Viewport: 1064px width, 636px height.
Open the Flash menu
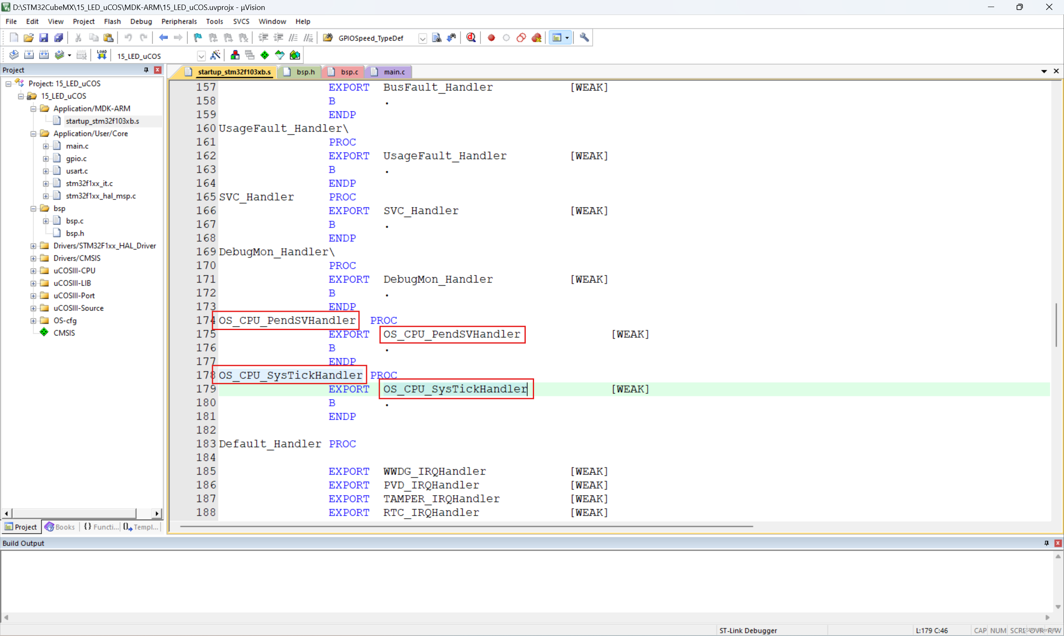coord(112,22)
